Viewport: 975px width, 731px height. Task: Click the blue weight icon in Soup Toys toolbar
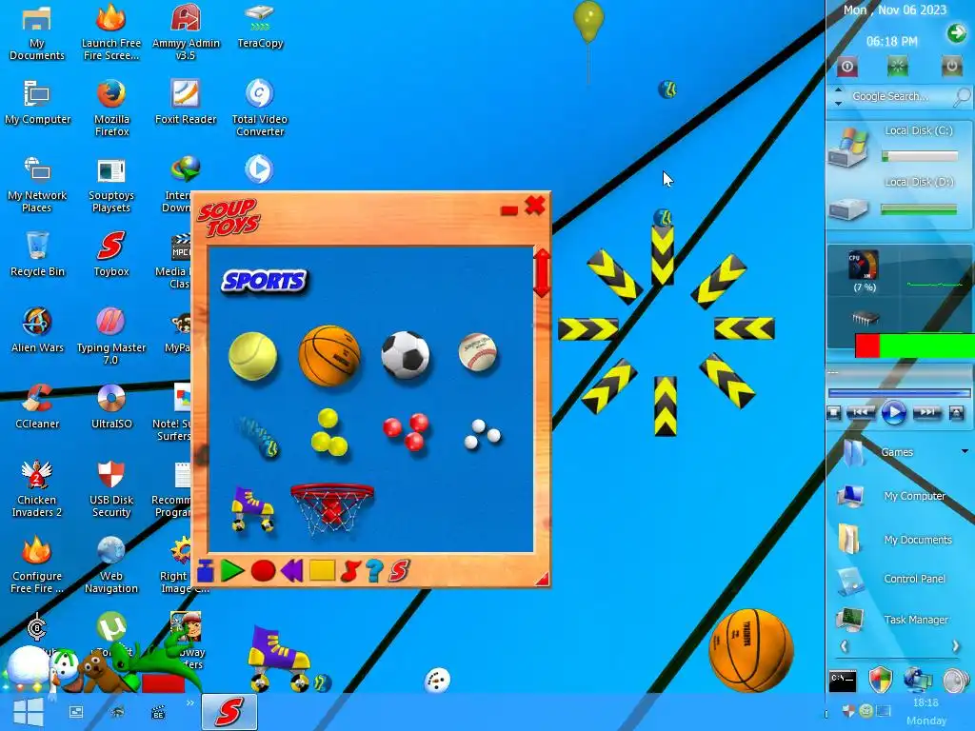206,571
